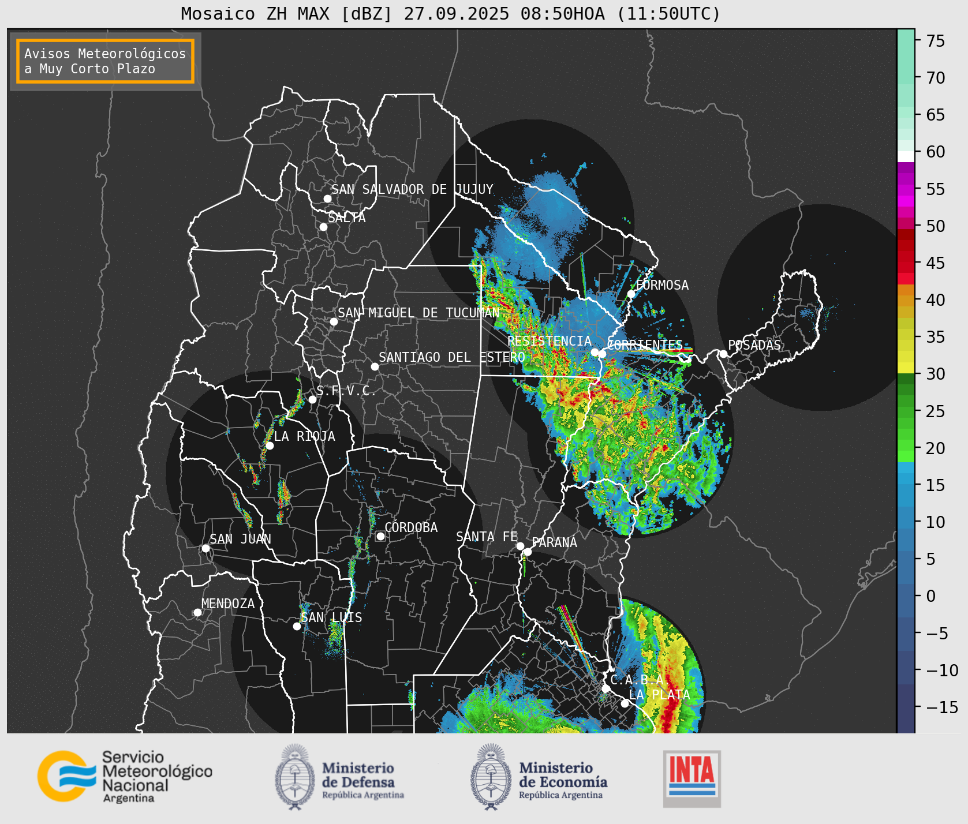Click the dark red 50 dBZ color band
Image resolution: width=968 pixels, height=824 pixels.
pos(906,235)
